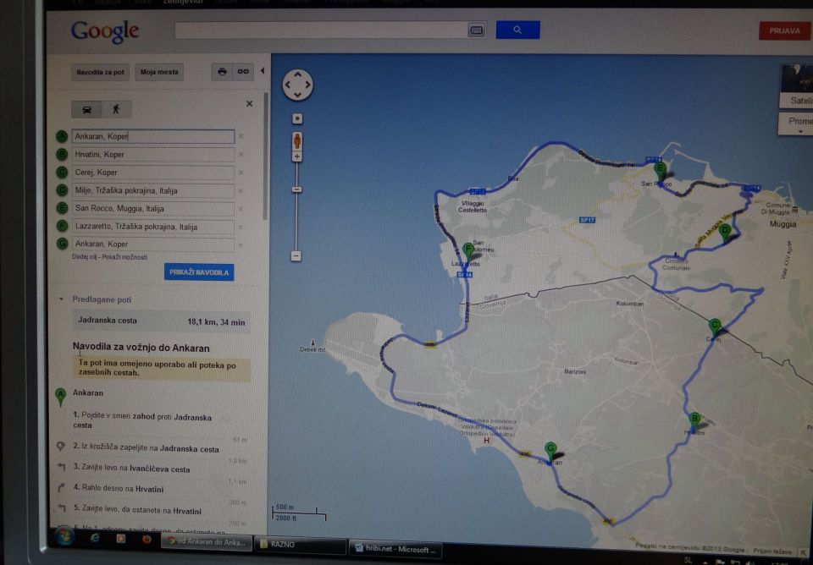Click the Navodila za pot button

pyautogui.click(x=100, y=72)
